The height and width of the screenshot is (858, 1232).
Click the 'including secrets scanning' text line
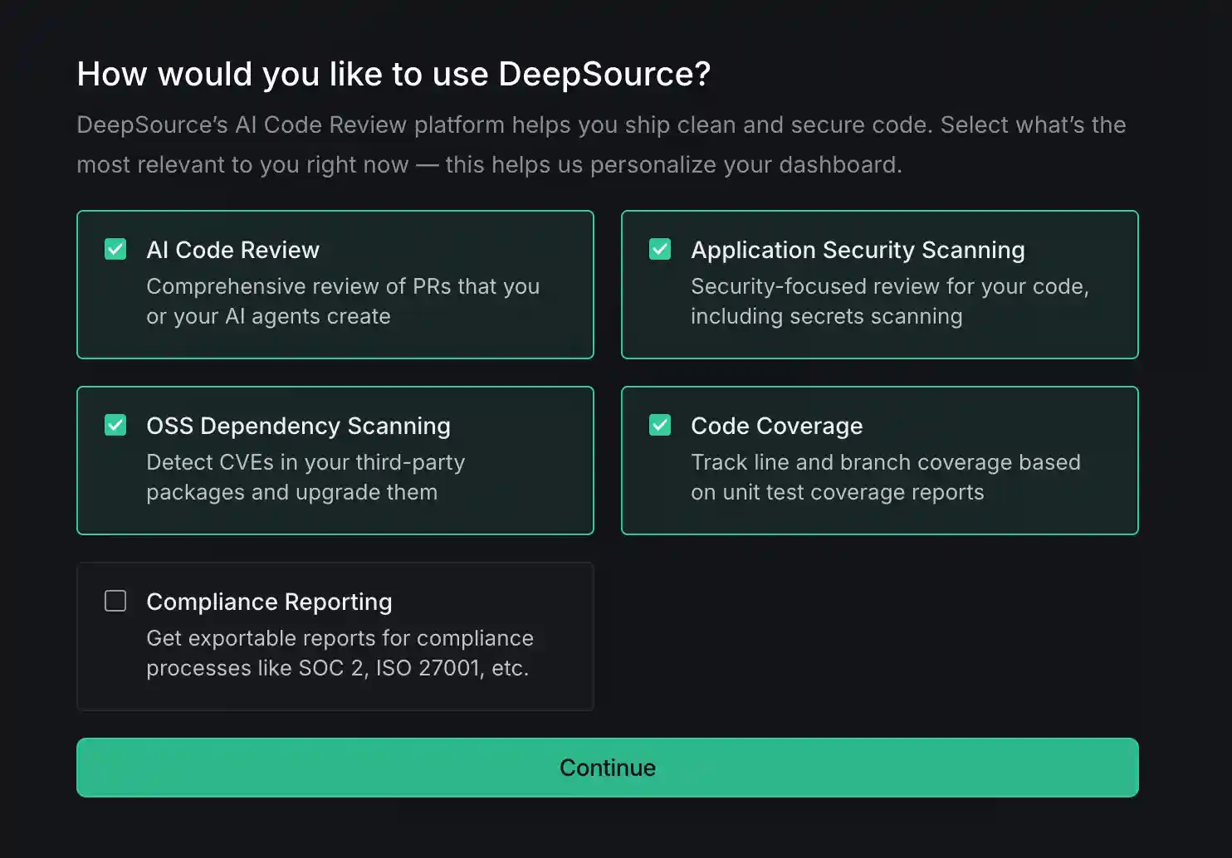point(826,316)
